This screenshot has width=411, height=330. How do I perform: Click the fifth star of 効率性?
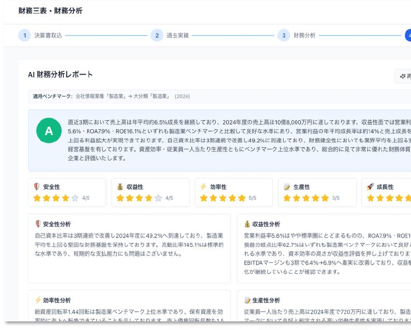coord(242,198)
